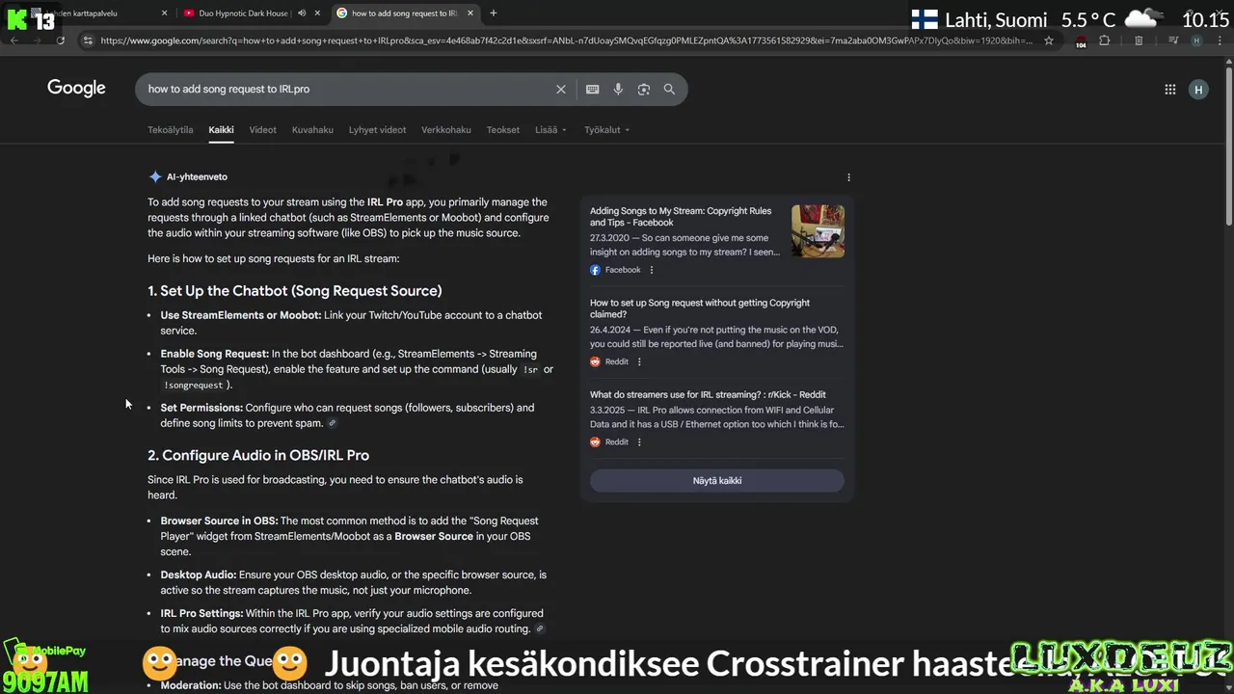Expand the Työkalut dropdown
The image size is (1234, 694).
[606, 130]
